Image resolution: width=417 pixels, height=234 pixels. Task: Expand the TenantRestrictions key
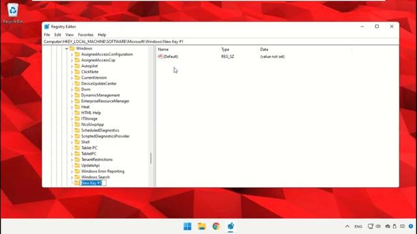[x=72, y=160]
